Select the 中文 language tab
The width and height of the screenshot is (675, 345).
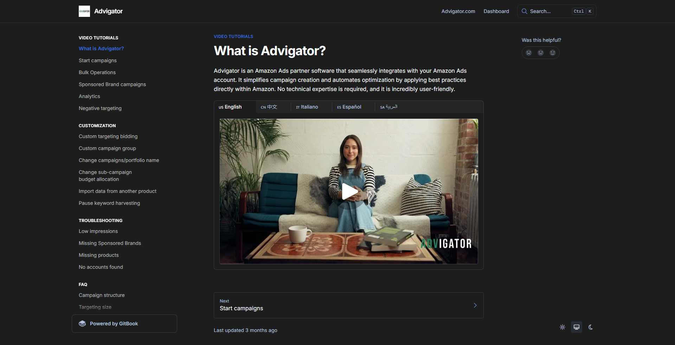click(x=269, y=107)
